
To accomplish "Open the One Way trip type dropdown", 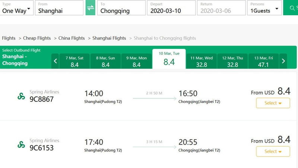I will 16,7.
